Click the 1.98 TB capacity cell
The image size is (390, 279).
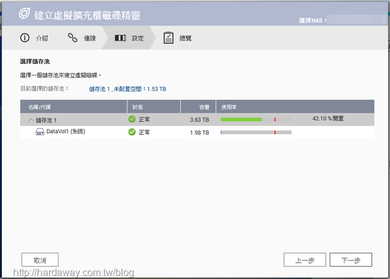click(199, 133)
